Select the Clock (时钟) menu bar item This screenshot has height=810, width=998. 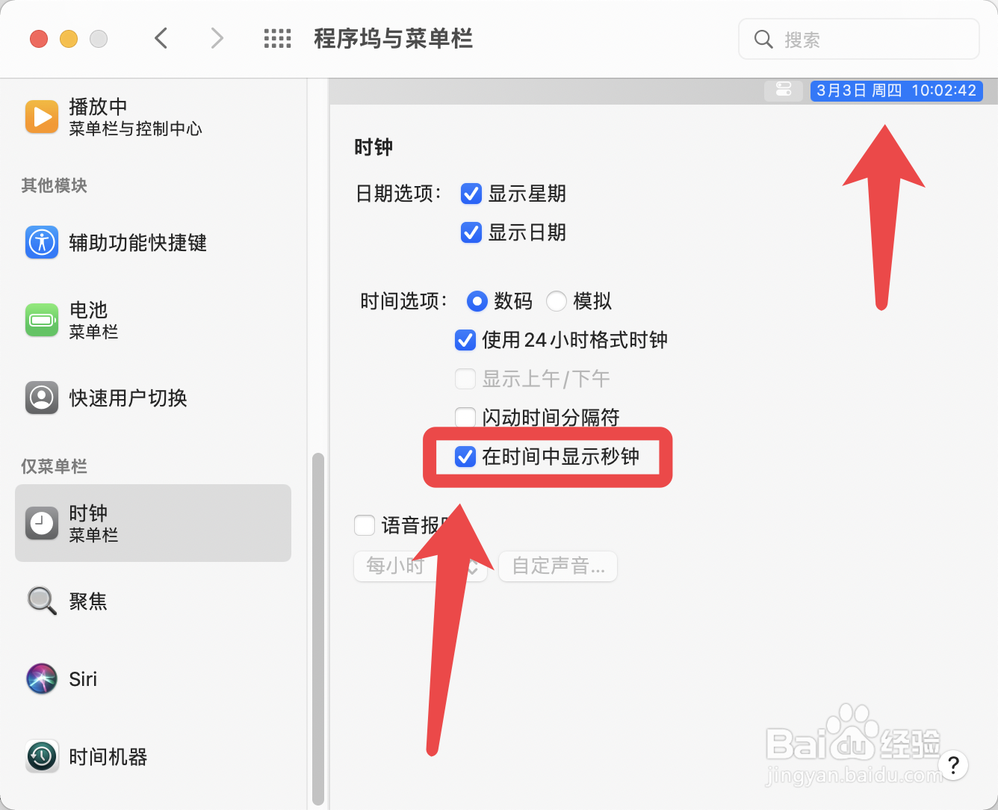pyautogui.click(x=152, y=523)
